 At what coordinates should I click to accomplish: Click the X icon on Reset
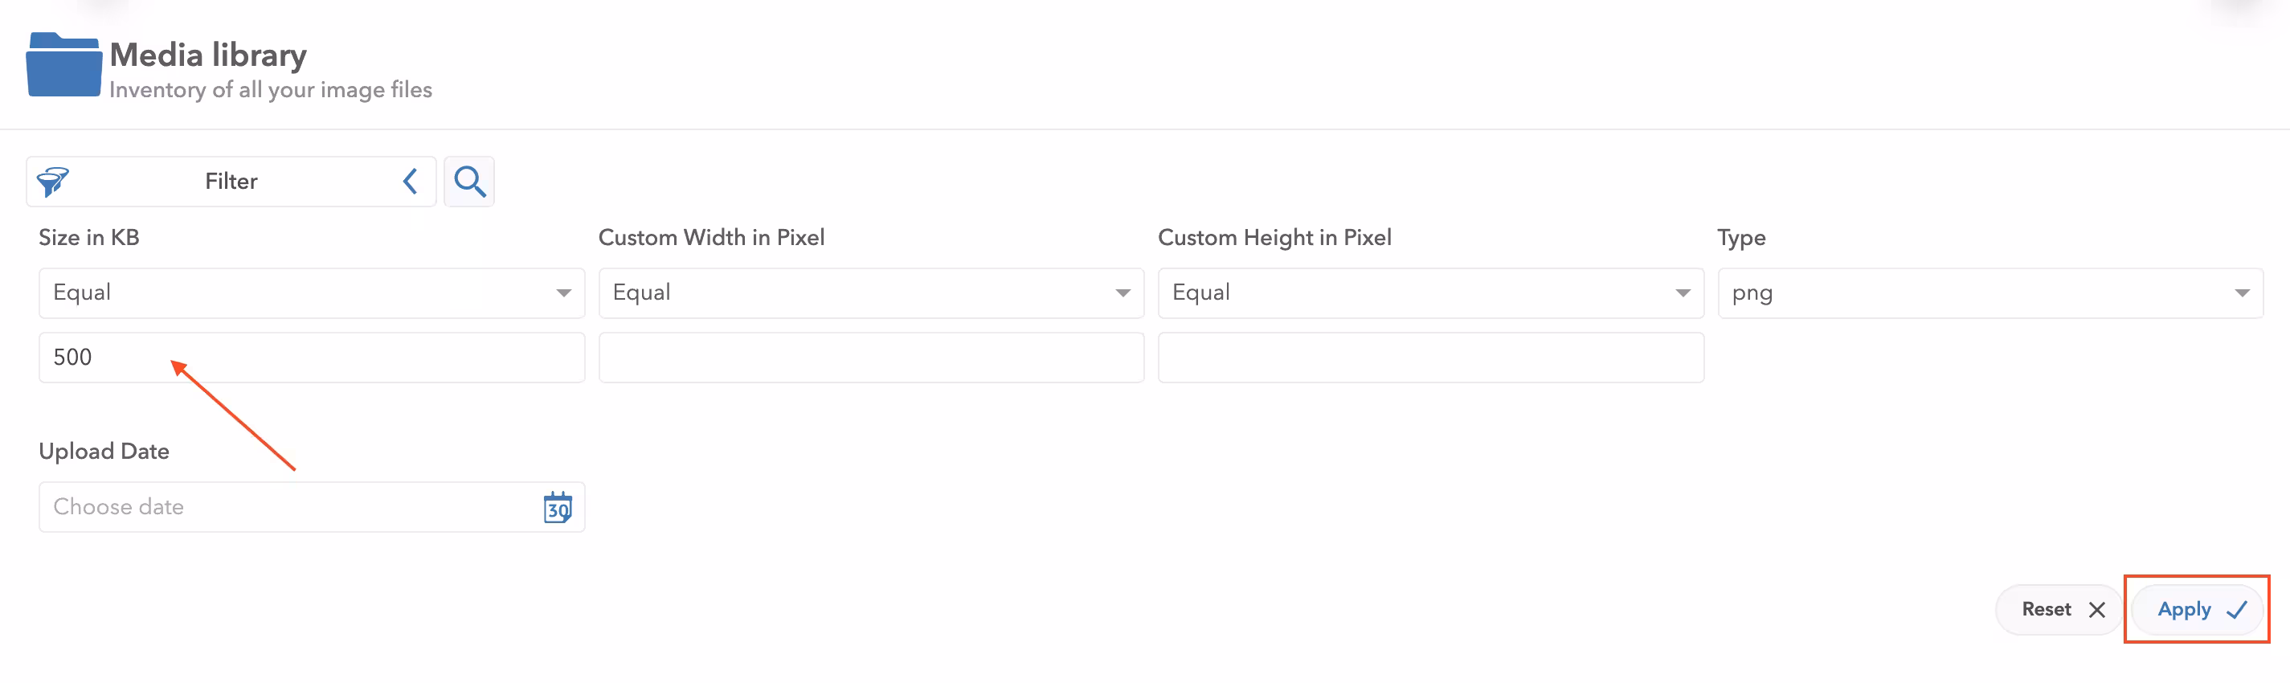2096,609
